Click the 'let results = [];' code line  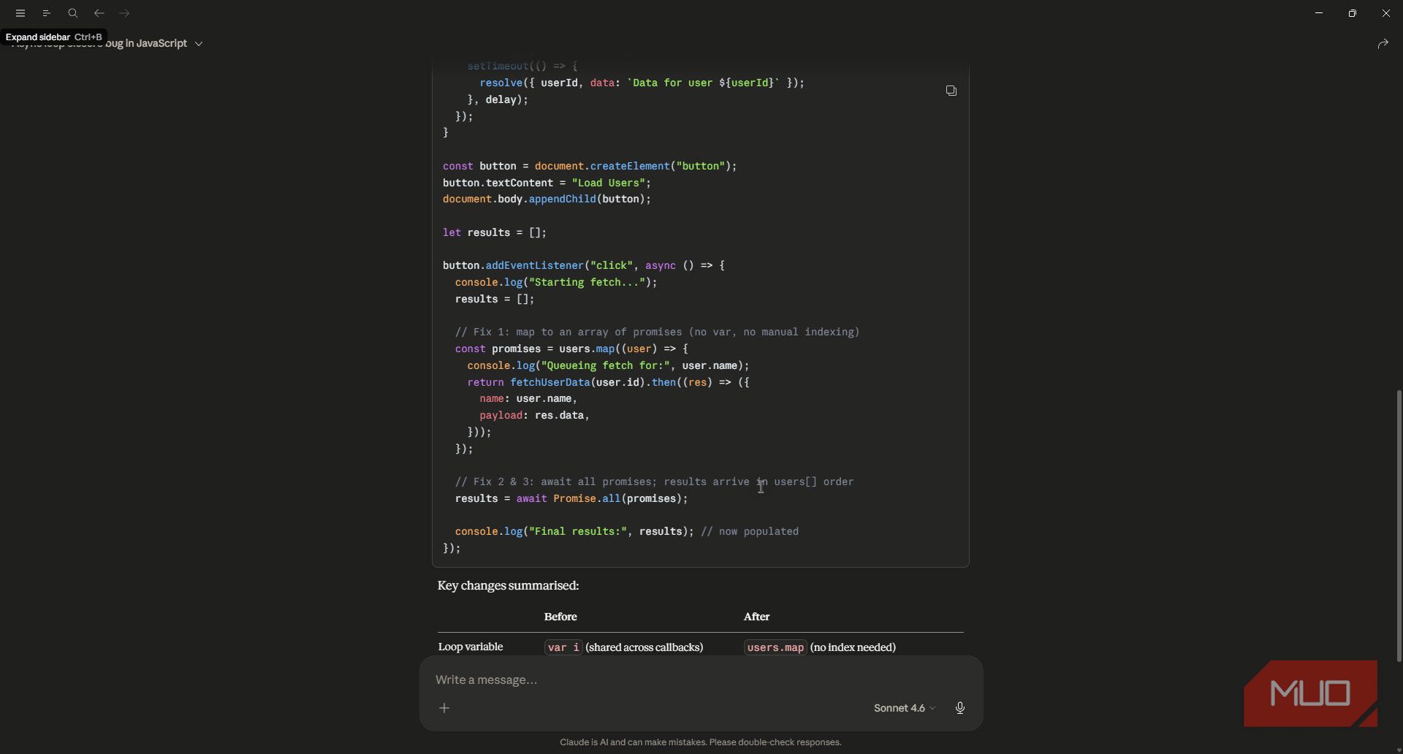[x=495, y=232]
